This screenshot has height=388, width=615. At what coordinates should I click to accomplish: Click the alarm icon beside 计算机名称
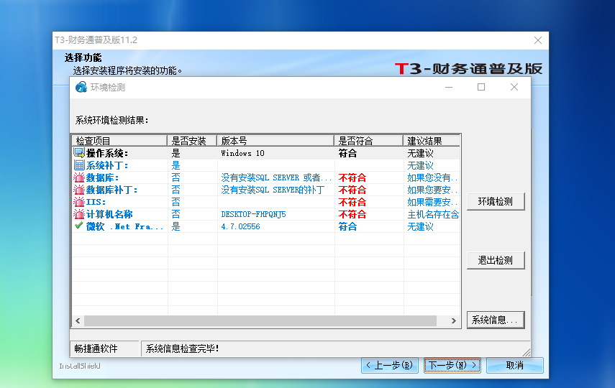tap(79, 214)
